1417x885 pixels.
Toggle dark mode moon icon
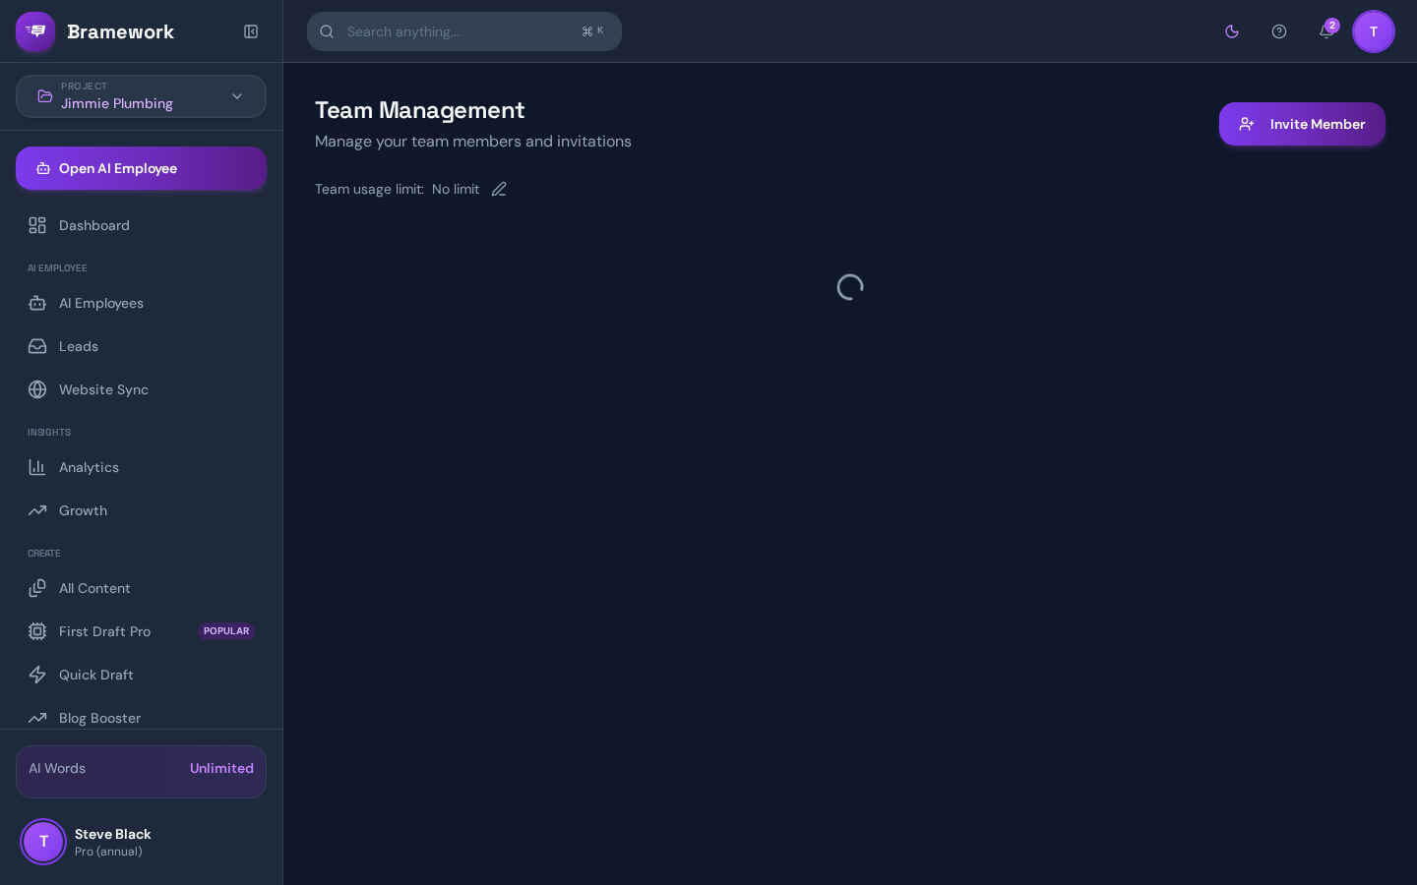click(x=1232, y=31)
